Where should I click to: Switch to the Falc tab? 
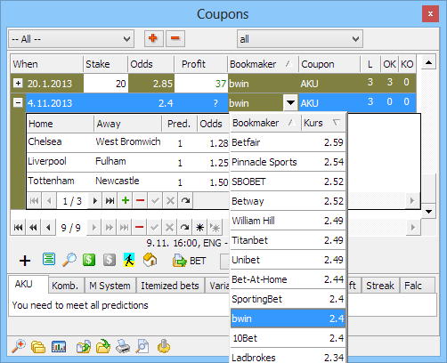[417, 286]
